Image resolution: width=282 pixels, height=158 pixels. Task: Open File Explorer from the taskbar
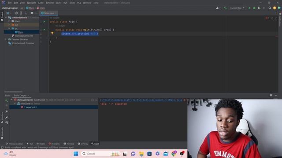141,154
